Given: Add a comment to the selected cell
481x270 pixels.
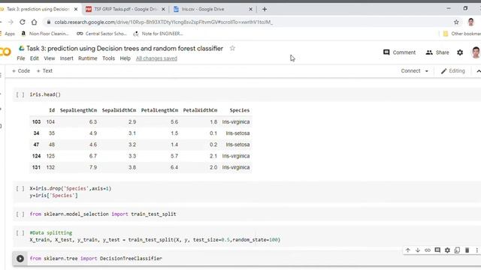Looking at the screenshot, I should (x=437, y=250).
